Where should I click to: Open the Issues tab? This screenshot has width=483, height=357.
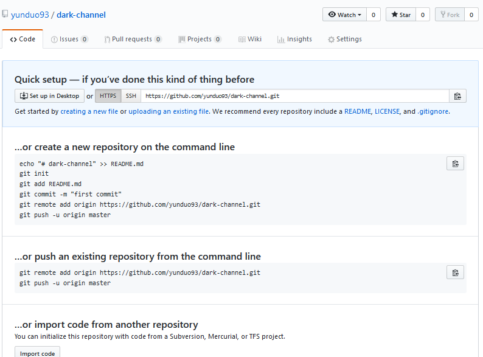click(69, 39)
